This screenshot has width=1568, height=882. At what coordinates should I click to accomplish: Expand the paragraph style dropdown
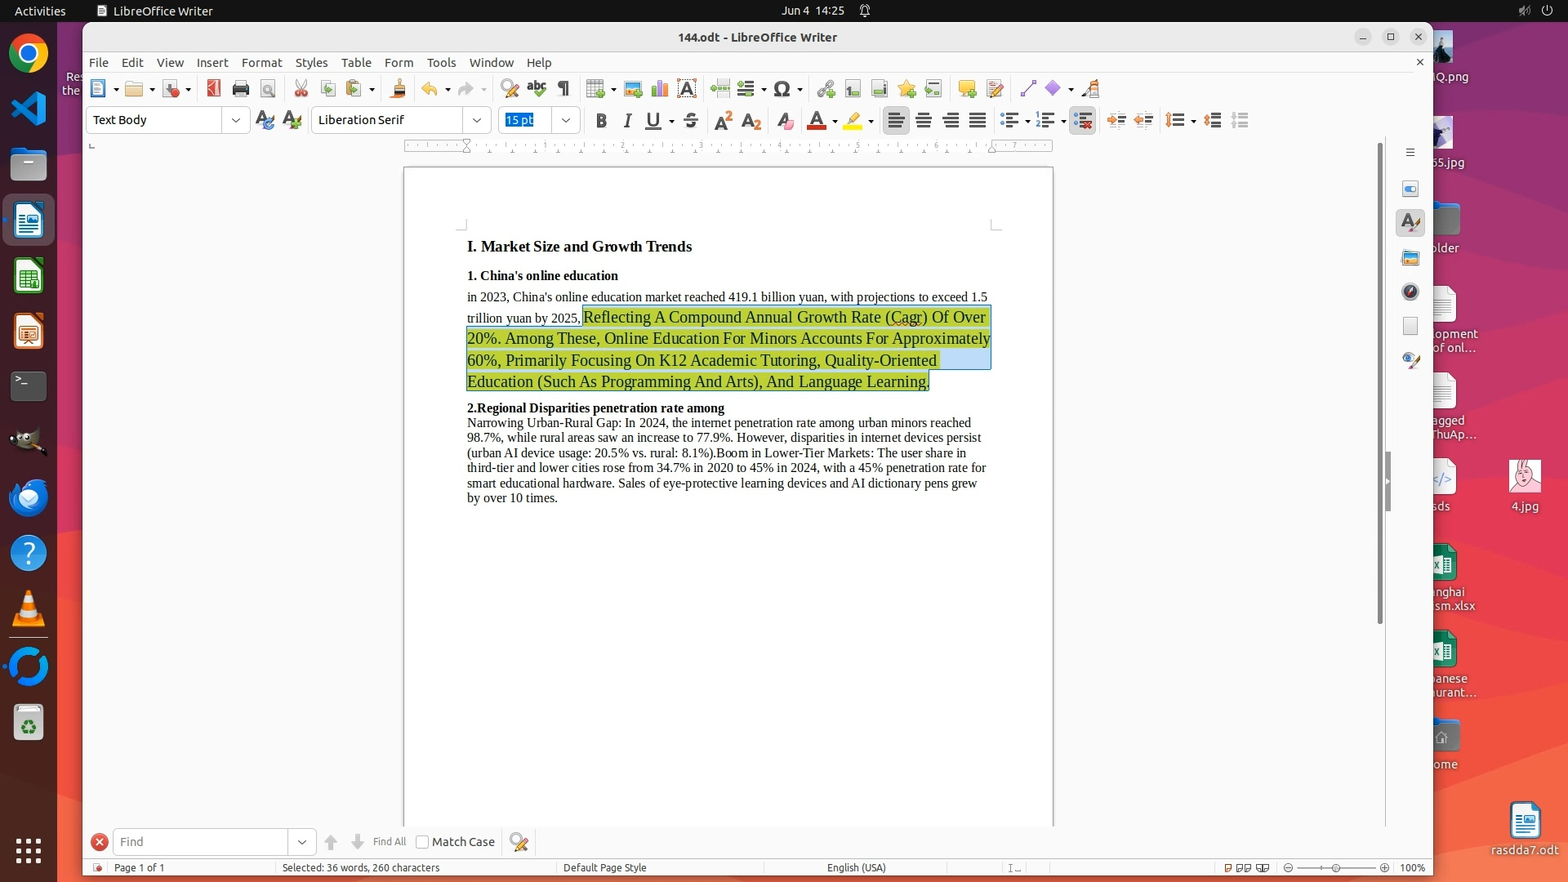coord(236,120)
